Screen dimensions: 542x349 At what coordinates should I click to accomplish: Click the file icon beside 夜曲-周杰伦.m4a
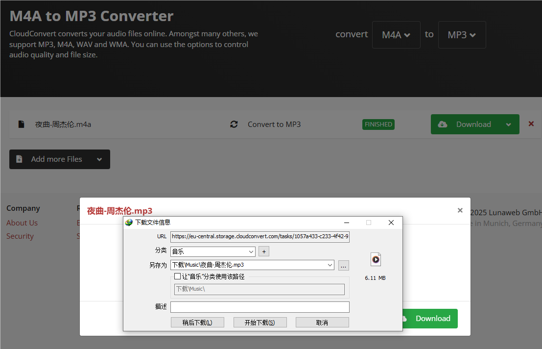click(x=21, y=125)
